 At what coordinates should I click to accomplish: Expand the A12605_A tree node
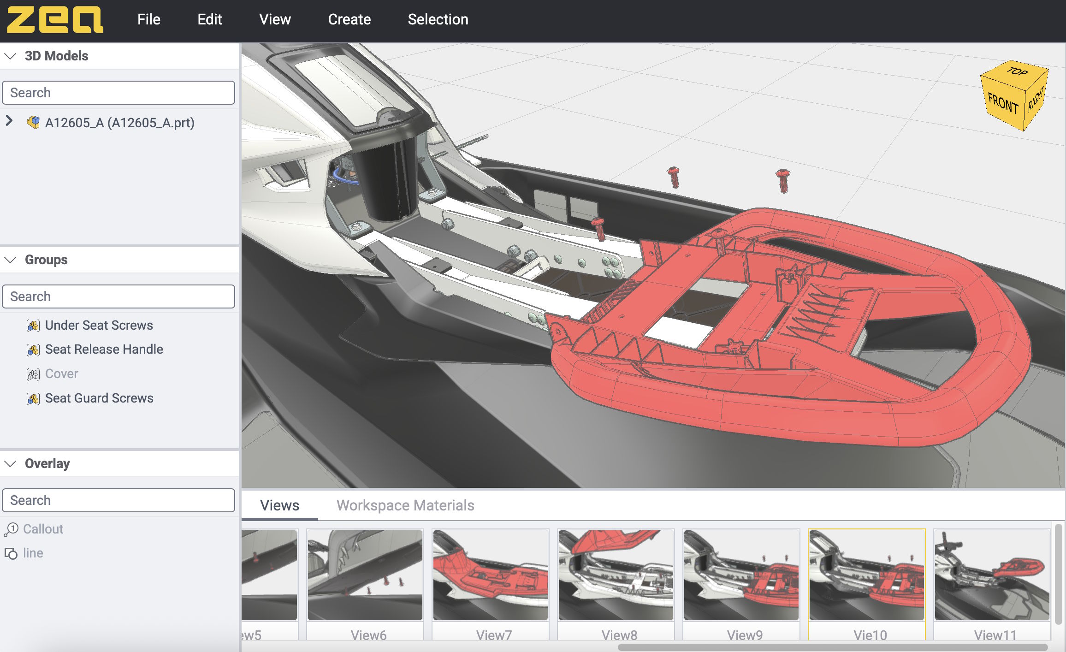9,121
